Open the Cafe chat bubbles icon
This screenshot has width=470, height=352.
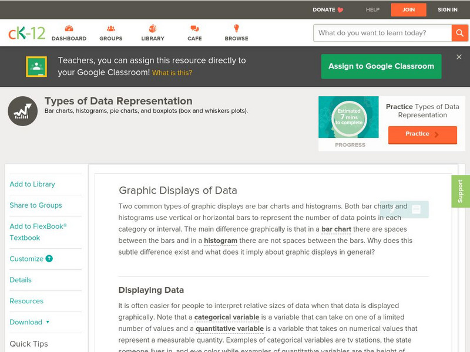tap(194, 28)
